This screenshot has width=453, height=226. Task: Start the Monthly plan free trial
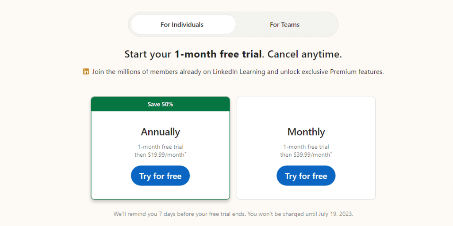point(306,176)
